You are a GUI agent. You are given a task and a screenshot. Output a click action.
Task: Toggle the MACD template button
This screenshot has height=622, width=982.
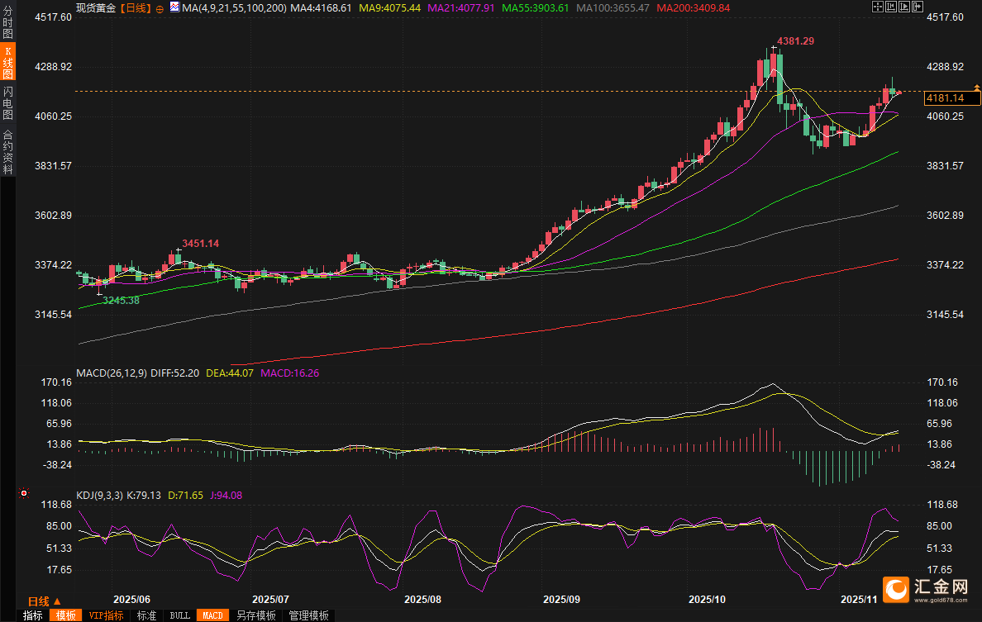click(212, 615)
